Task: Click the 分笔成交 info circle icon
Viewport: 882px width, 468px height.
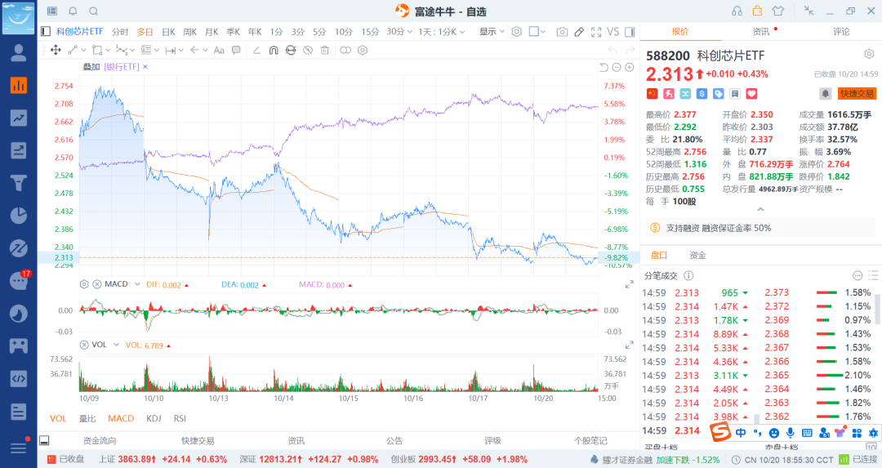Action: pos(688,275)
